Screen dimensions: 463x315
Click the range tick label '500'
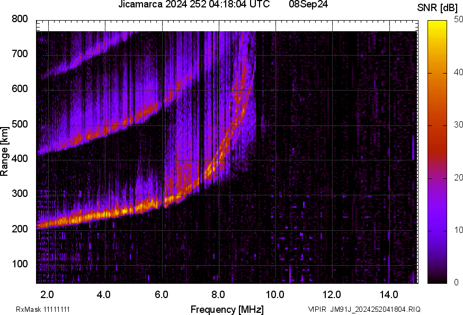tap(20, 124)
